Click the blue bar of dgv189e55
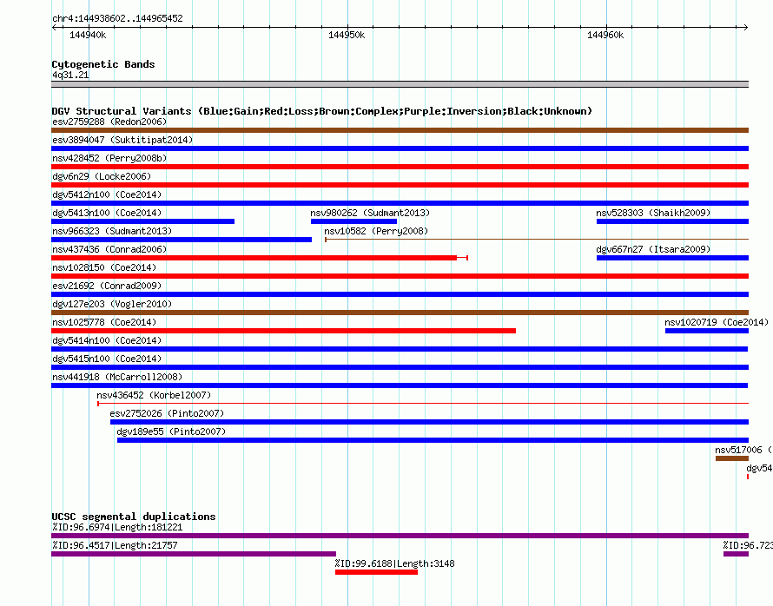 point(433,440)
